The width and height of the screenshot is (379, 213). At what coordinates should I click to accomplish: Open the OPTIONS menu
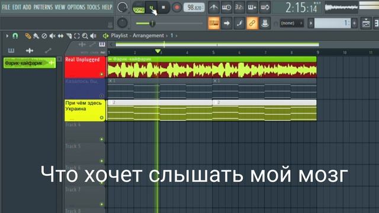tap(76, 7)
